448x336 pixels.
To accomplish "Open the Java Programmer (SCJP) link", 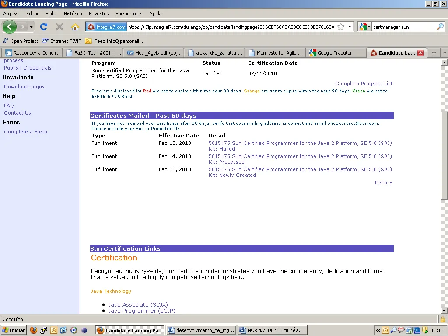I will pos(142,311).
